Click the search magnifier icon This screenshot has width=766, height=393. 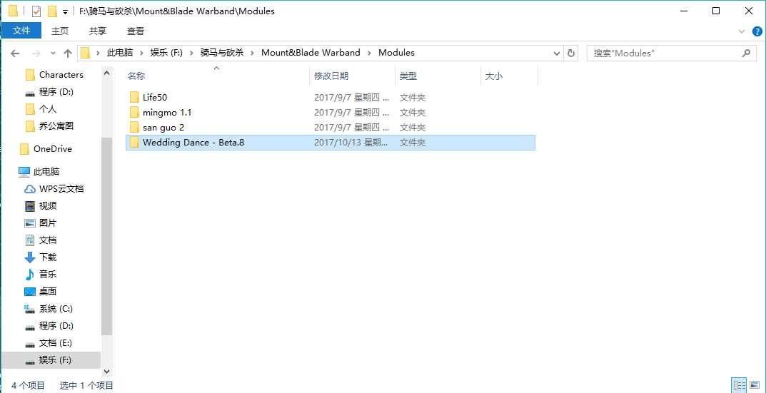point(746,53)
